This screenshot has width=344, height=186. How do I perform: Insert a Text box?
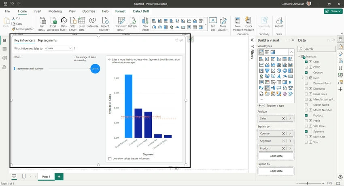(x=213, y=24)
